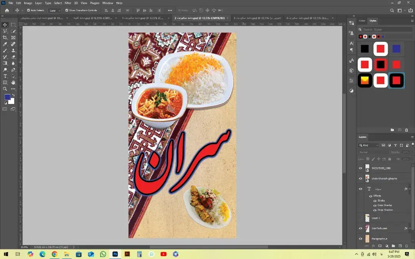Open the Move tool preset picker arrow
The width and height of the screenshot is (415, 259).
click(22, 10)
